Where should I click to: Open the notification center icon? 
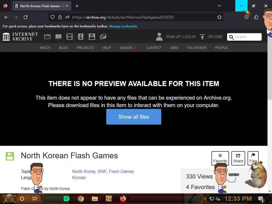tap(261, 199)
